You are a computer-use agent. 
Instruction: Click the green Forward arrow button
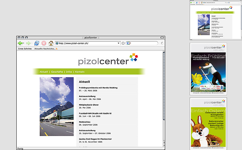(x=28, y=43)
